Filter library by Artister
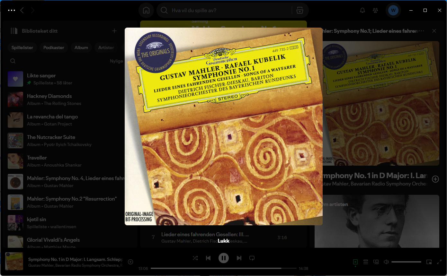447x276 pixels. (x=106, y=47)
